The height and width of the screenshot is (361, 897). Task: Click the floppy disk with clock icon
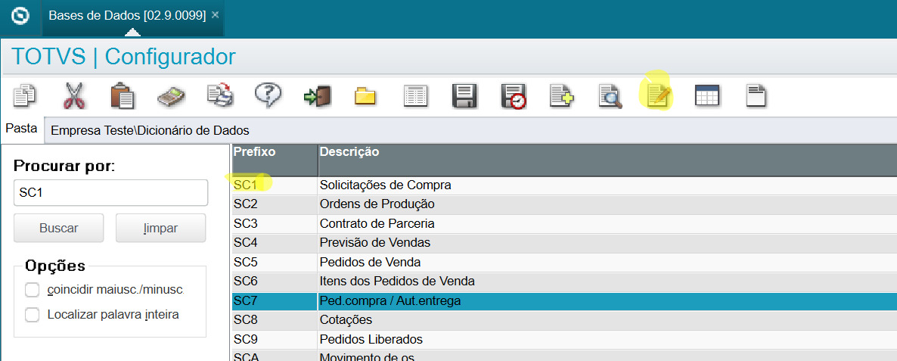pyautogui.click(x=513, y=96)
